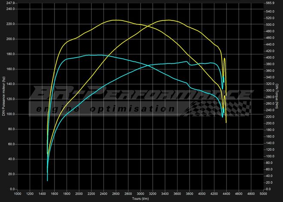
Task: Select the 500.0 torque axis value
Action: point(270,25)
